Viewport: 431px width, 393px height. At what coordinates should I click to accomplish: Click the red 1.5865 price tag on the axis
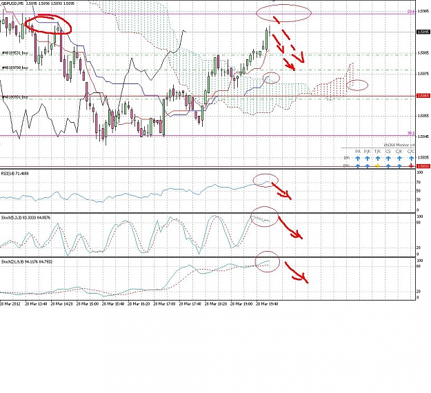423,96
